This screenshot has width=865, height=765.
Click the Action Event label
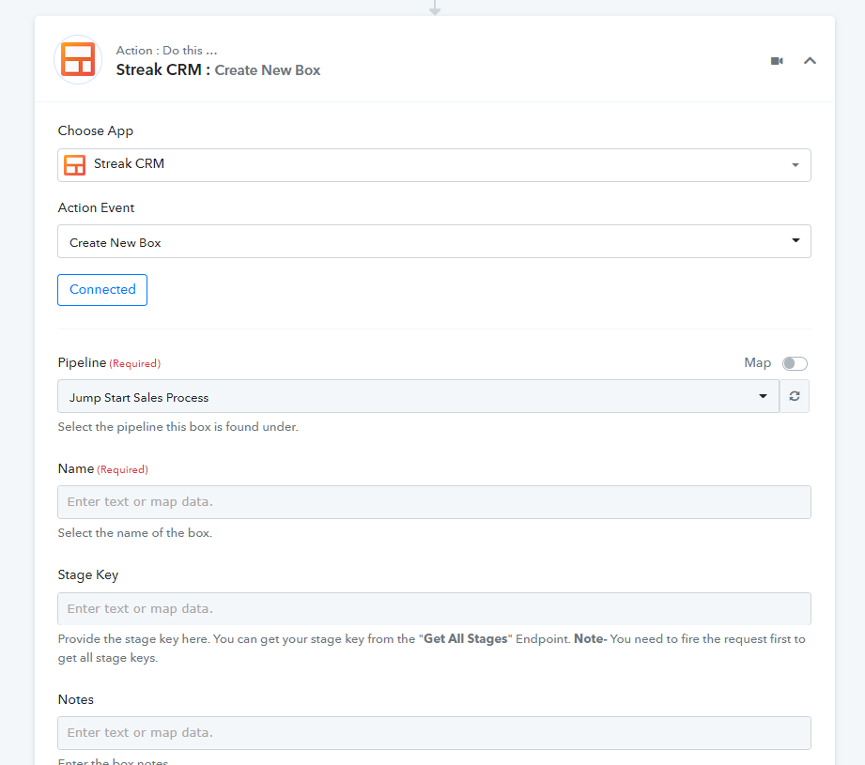tap(96, 207)
